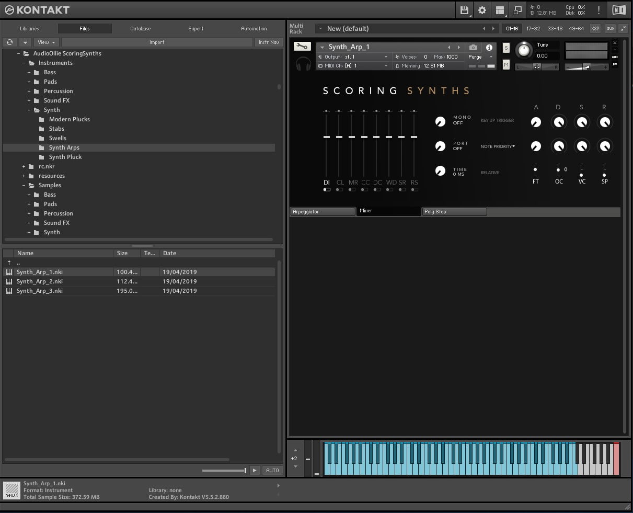Show the aux output panel button
The image size is (633, 513).
point(611,29)
